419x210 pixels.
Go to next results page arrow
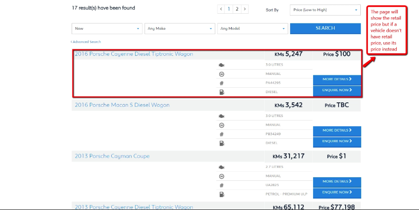click(245, 9)
